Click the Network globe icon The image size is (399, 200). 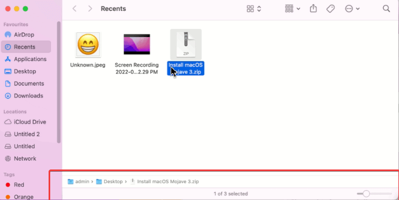(x=8, y=159)
